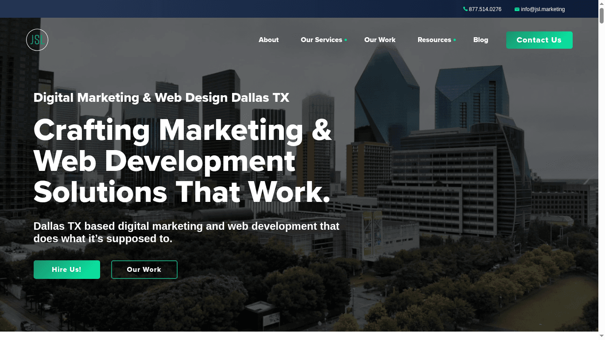Click the green envelope email icon
605x340 pixels.
(x=517, y=9)
